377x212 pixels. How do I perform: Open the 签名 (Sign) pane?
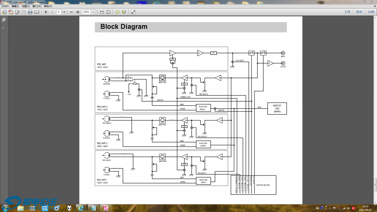pyautogui.click(x=359, y=12)
